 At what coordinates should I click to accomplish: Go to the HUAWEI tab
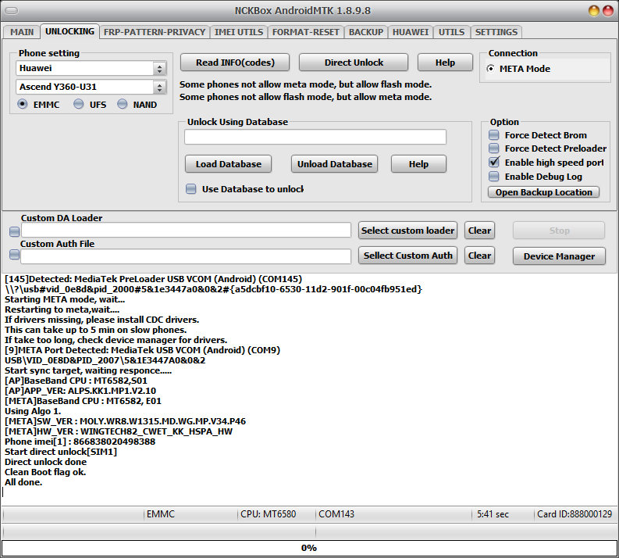410,32
